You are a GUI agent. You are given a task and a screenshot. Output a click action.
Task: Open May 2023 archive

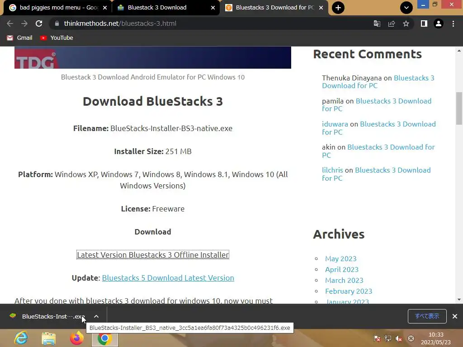point(341,258)
